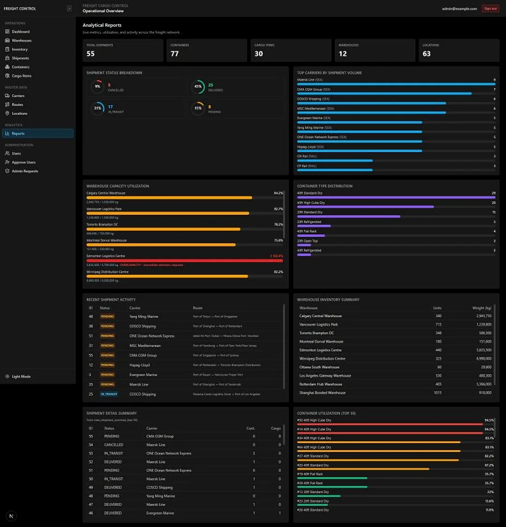Click the Containers 77 stat card
The height and width of the screenshot is (527, 506).
207,51
